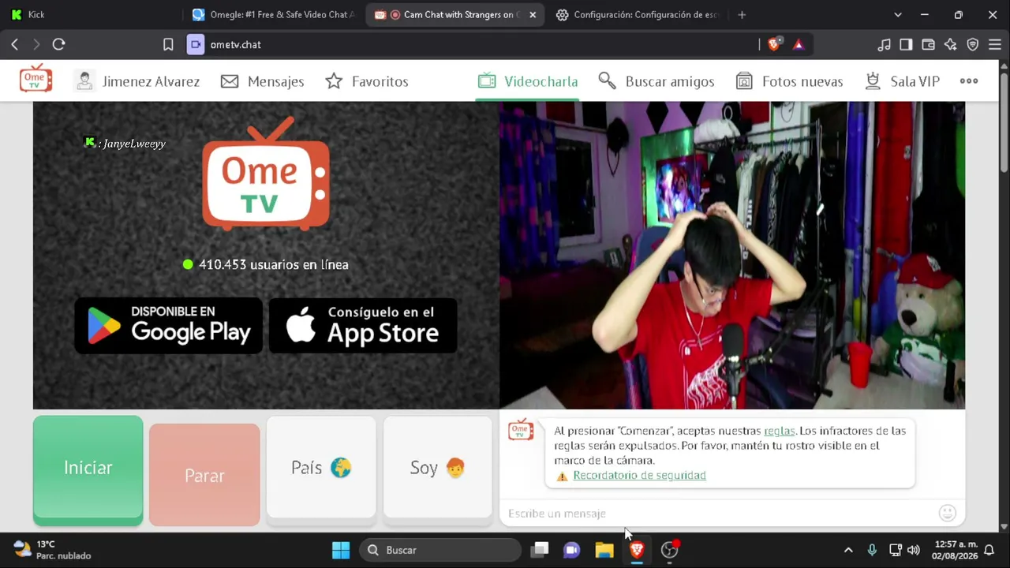Open the Recordatorio de seguridad link

click(x=639, y=476)
